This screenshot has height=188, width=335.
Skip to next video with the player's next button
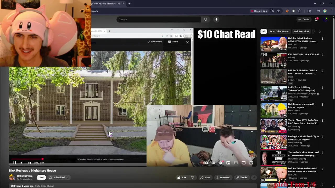pos(22,163)
